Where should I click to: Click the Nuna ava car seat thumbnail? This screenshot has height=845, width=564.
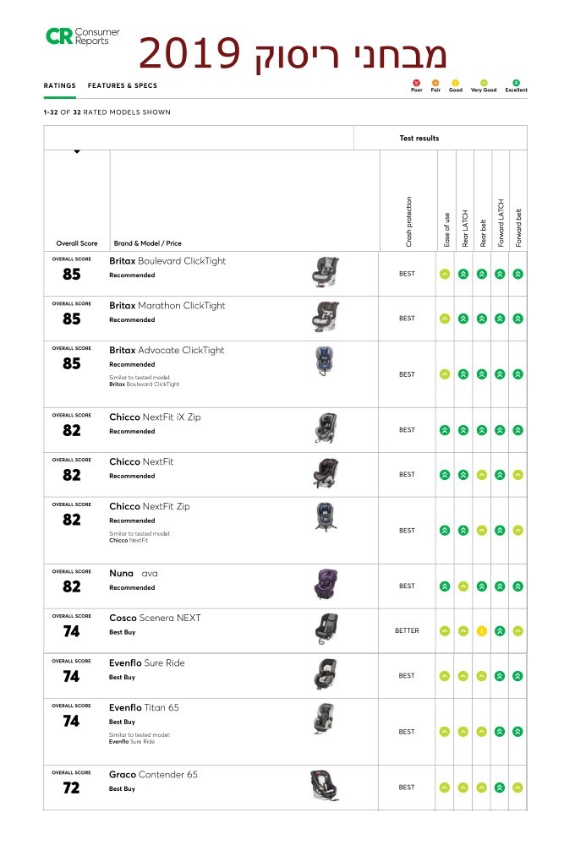tap(326, 584)
